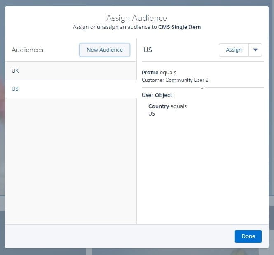
Task: Click the 'Profile equals:' criteria label
Action: pos(159,73)
